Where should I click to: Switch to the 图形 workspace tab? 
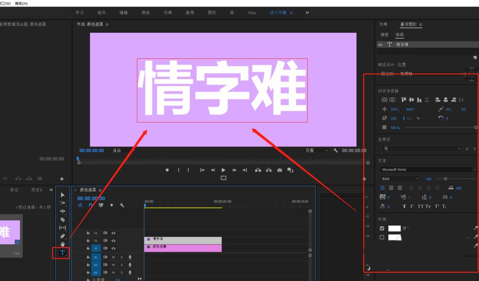[211, 12]
